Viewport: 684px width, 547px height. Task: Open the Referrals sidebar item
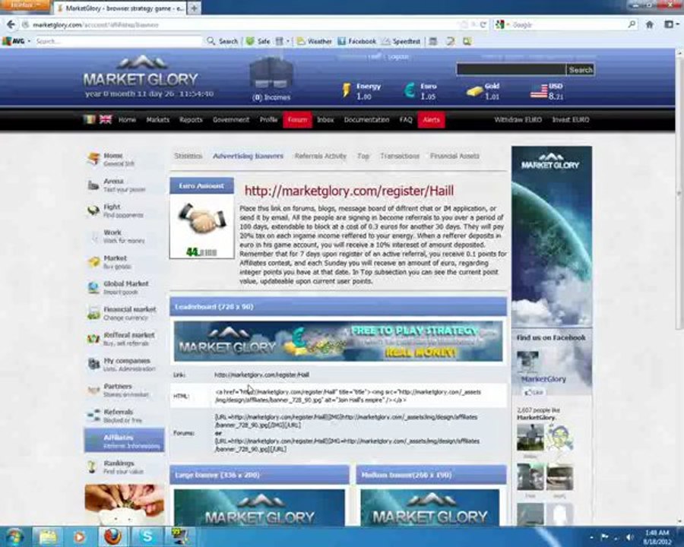tap(125, 416)
